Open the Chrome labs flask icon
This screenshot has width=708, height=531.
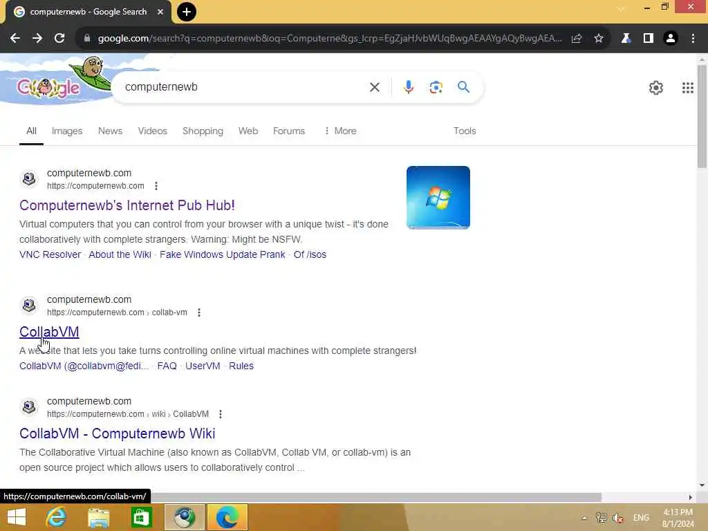(626, 39)
